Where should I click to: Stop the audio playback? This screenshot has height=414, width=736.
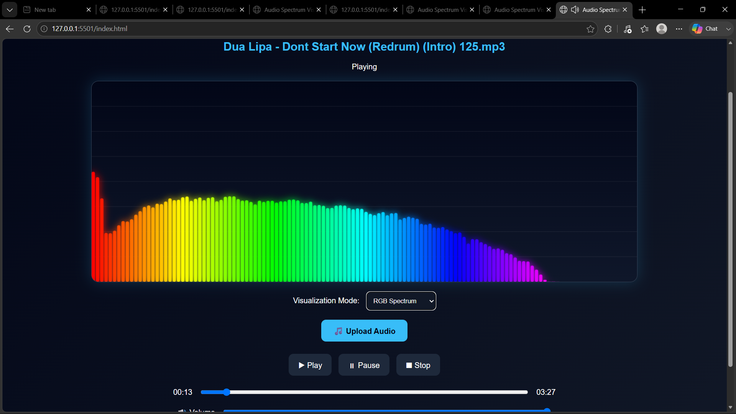point(418,365)
